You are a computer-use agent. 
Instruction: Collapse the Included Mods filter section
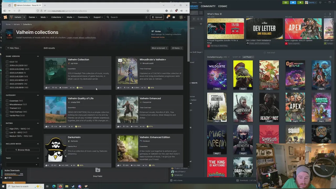tap(38, 144)
